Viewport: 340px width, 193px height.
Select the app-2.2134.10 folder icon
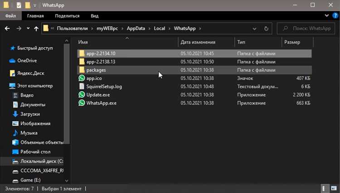coord(82,54)
